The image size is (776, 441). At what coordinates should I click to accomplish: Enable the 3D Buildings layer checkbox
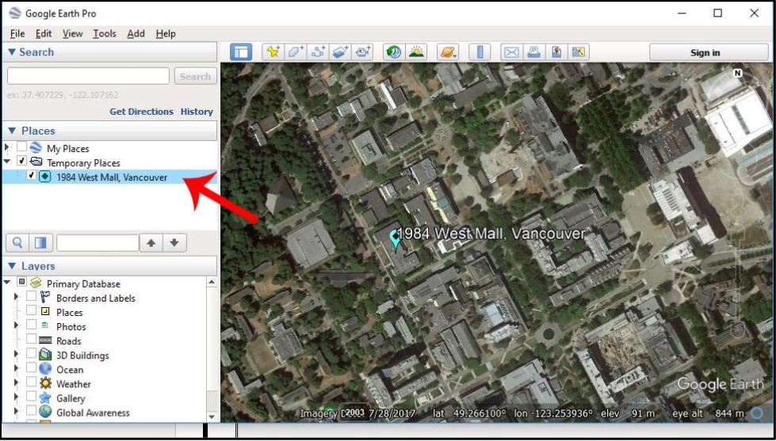[x=31, y=353]
